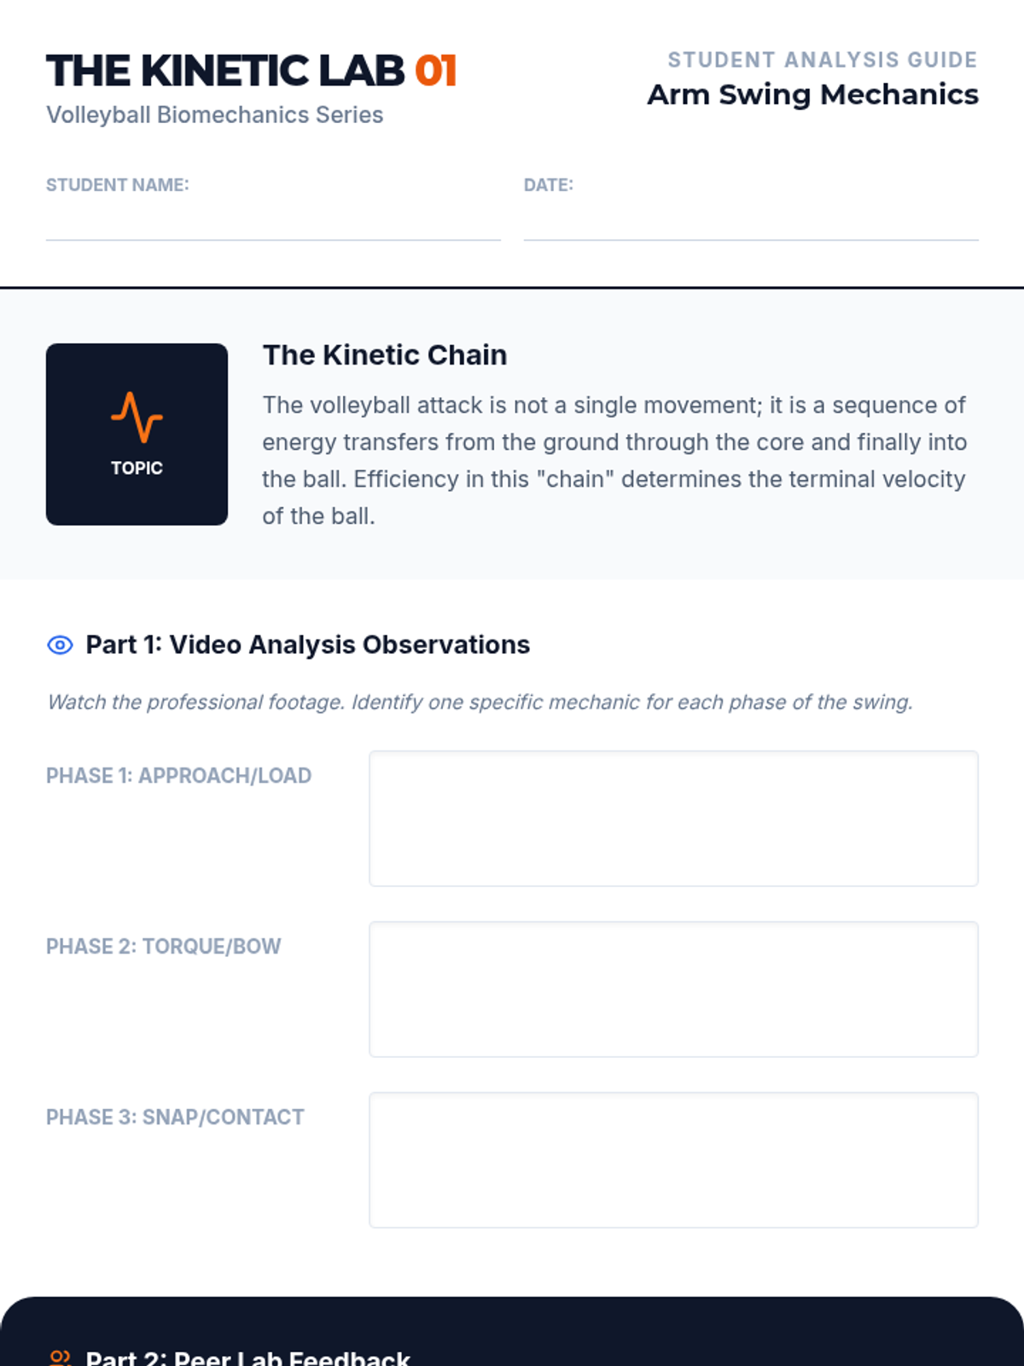The width and height of the screenshot is (1024, 1366).
Task: Click the orange pulse waveform icon
Action: pos(137,417)
